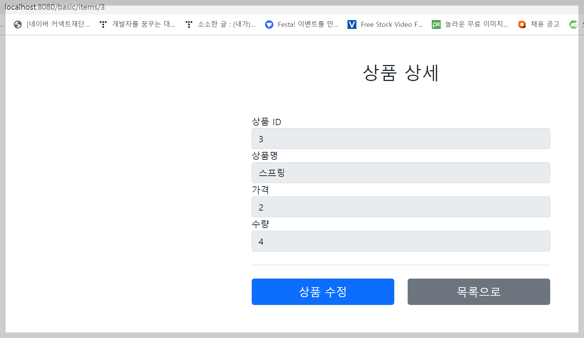The width and height of the screenshot is (584, 338).
Task: Click the dotted icon of 개발자를 꿈꾸는 bookmark
Action: point(103,25)
